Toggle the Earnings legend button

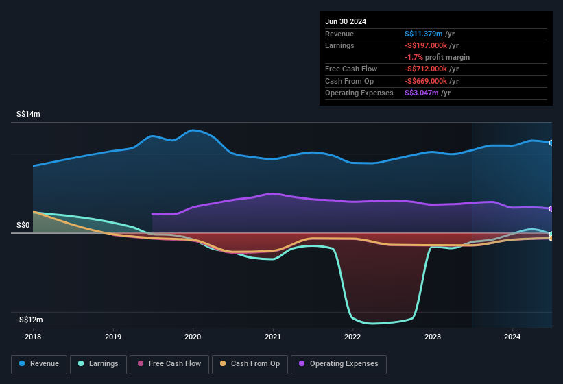click(x=98, y=364)
